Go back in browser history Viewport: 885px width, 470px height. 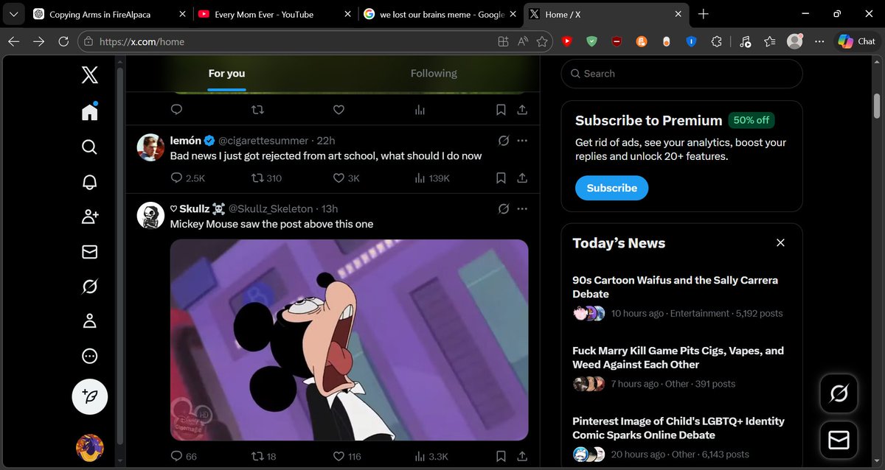click(x=13, y=42)
